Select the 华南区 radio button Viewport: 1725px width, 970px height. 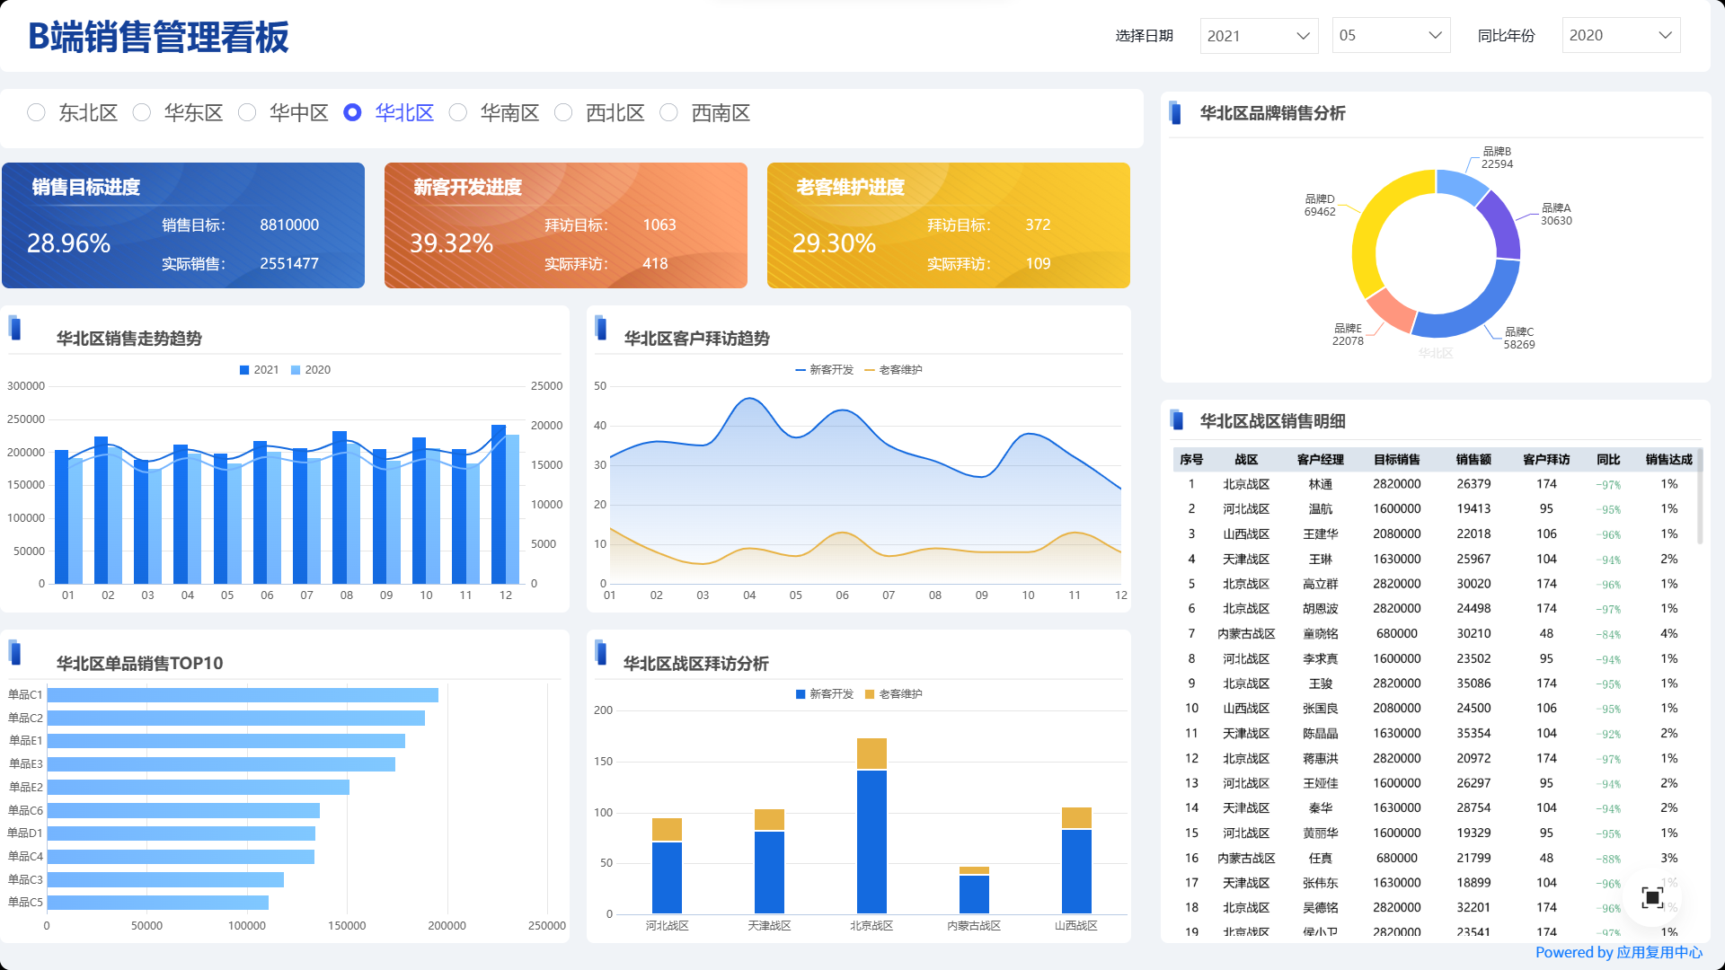[458, 113]
